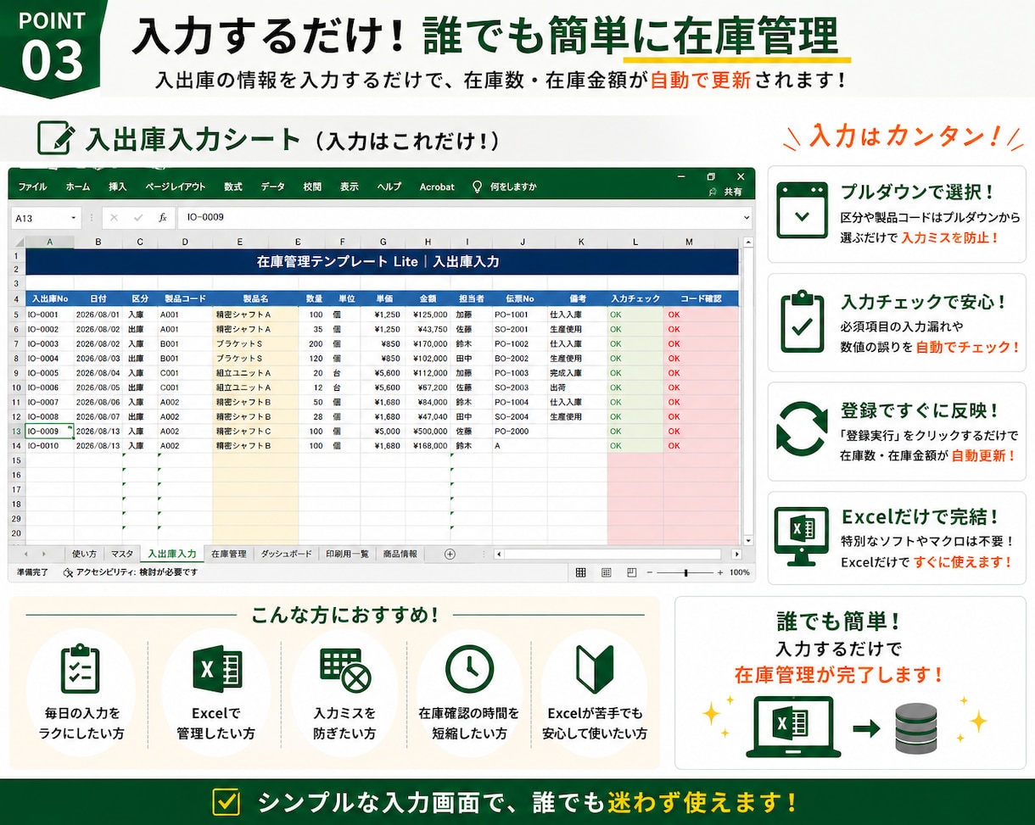Select cell IO-0001

(x=49, y=315)
